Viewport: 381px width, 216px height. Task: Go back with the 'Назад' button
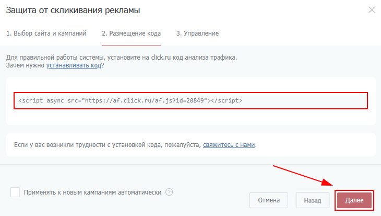tap(313, 200)
